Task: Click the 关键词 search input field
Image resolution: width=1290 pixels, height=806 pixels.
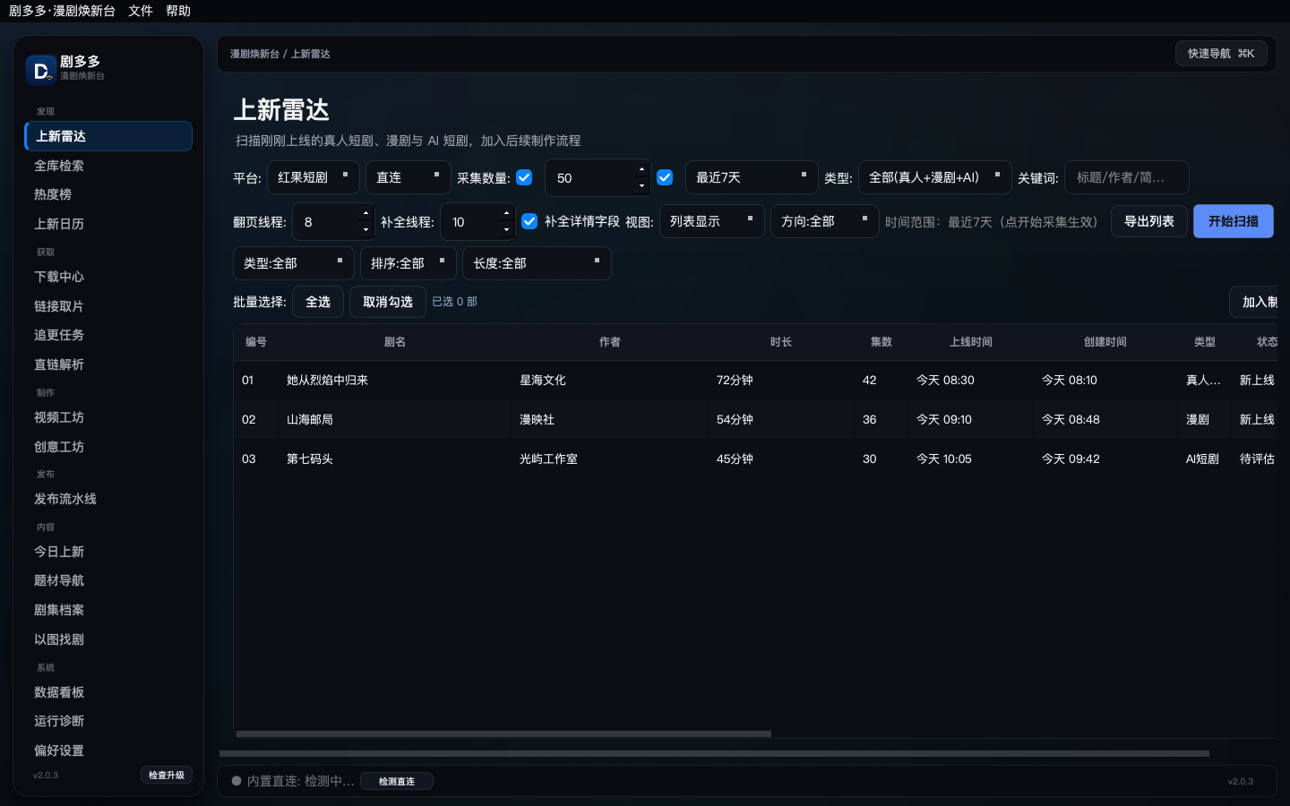Action: (x=1127, y=177)
